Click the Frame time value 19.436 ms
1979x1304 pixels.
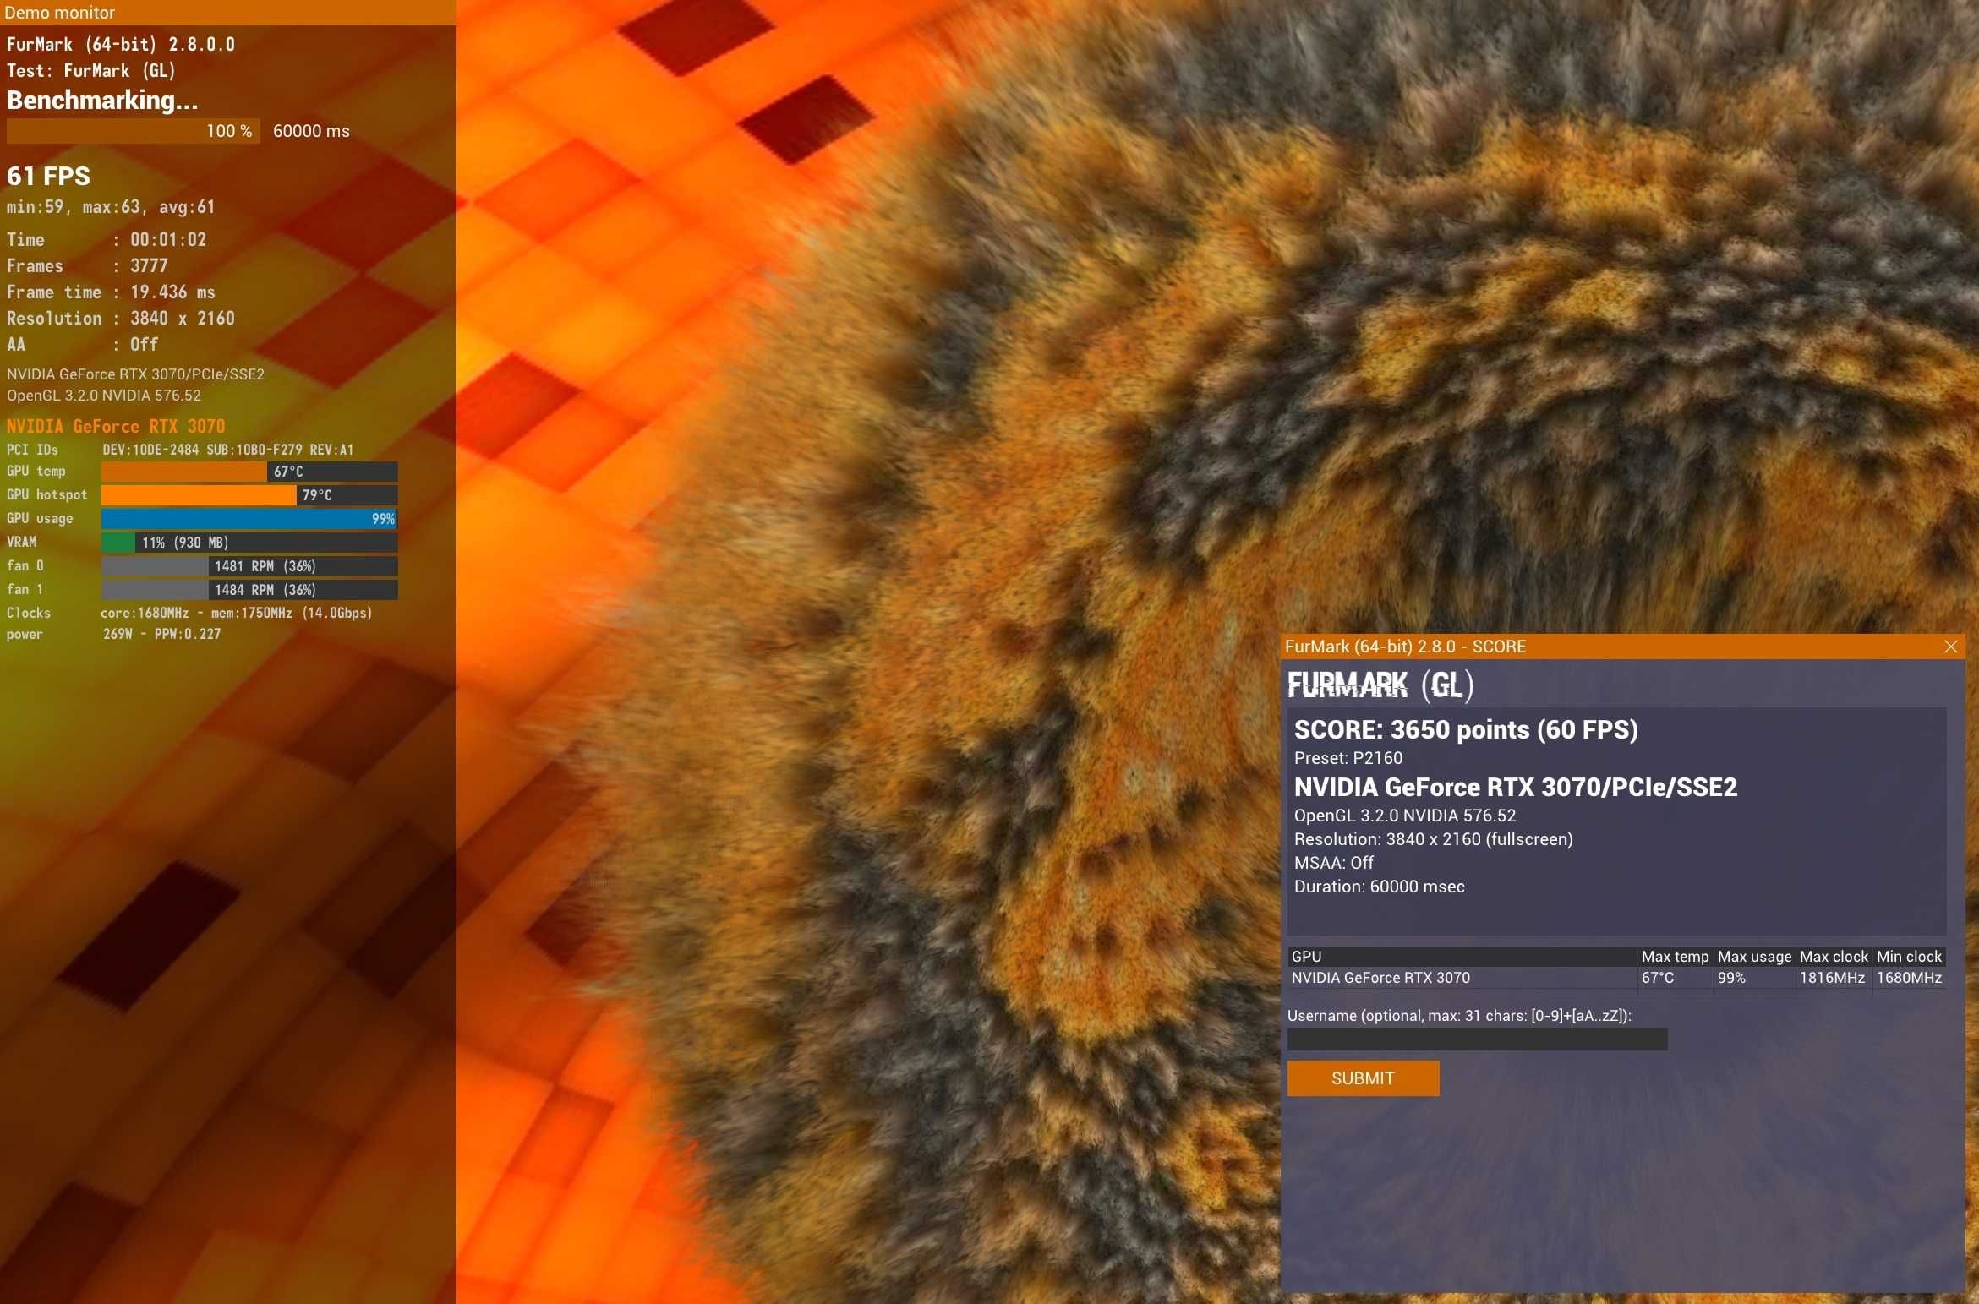coord(172,292)
